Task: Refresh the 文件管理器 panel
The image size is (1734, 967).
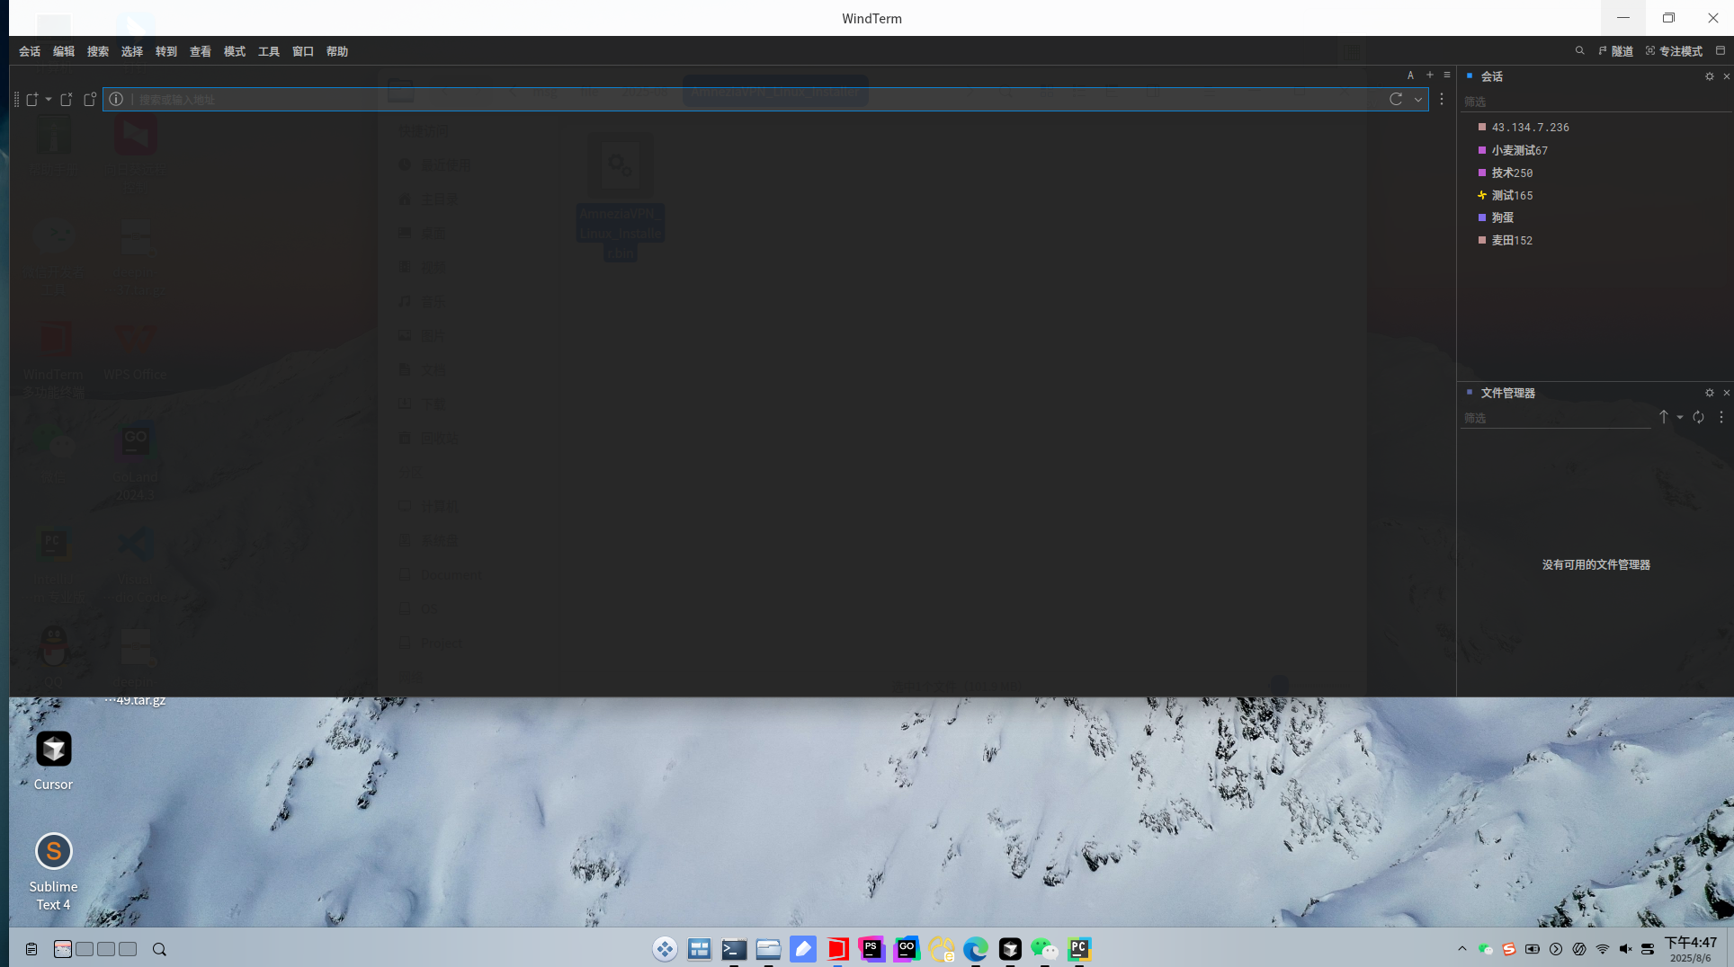Action: pos(1698,417)
